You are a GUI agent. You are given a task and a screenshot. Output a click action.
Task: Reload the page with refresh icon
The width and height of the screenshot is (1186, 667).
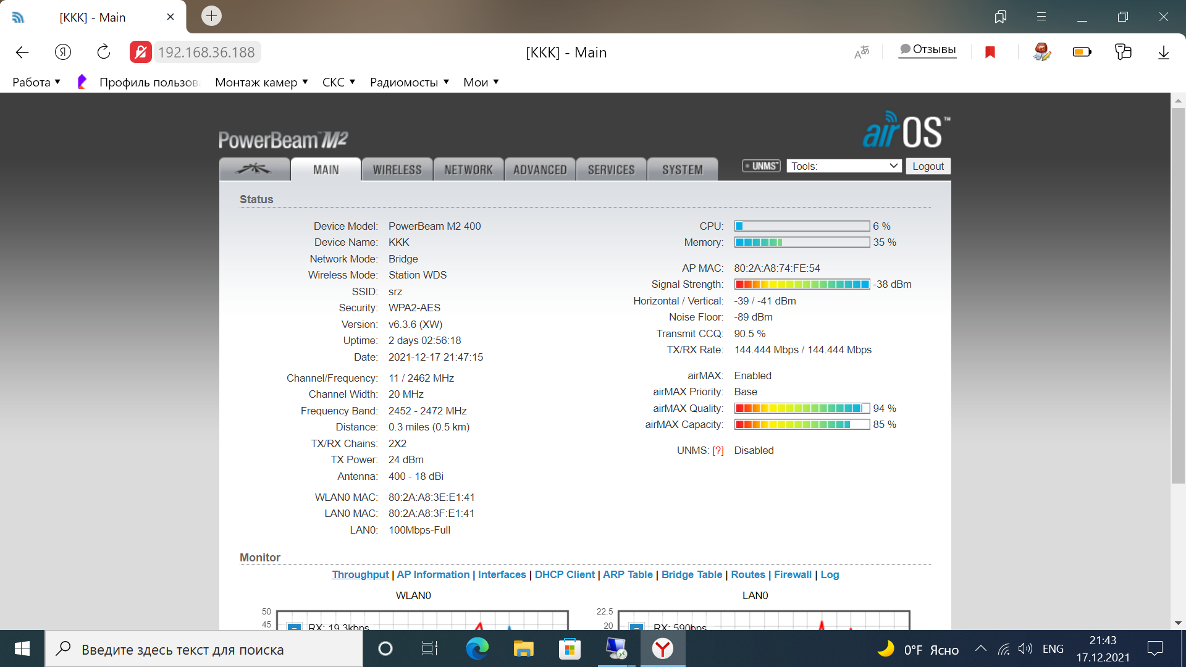pos(104,52)
